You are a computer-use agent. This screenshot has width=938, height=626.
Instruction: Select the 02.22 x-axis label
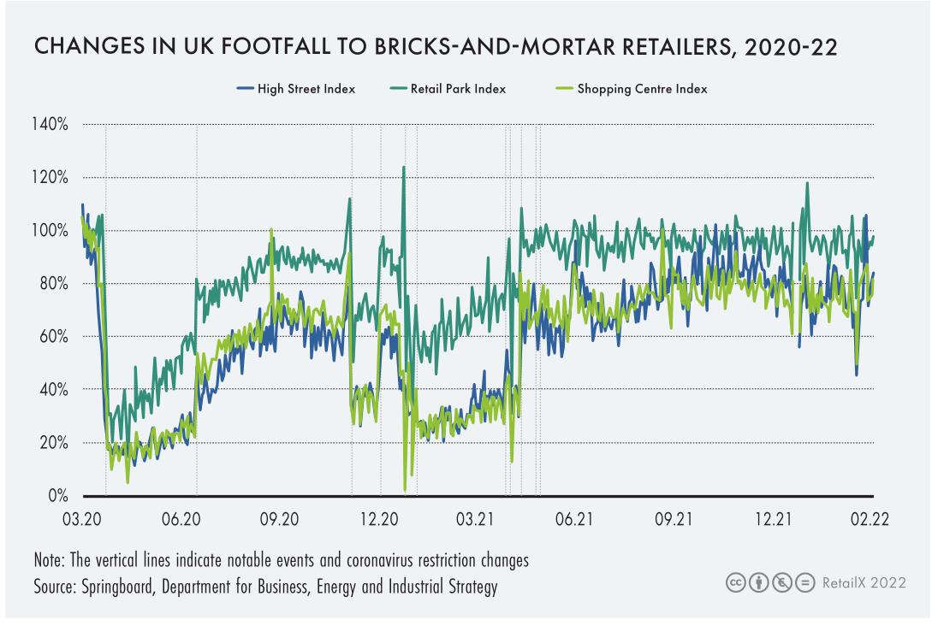870,519
